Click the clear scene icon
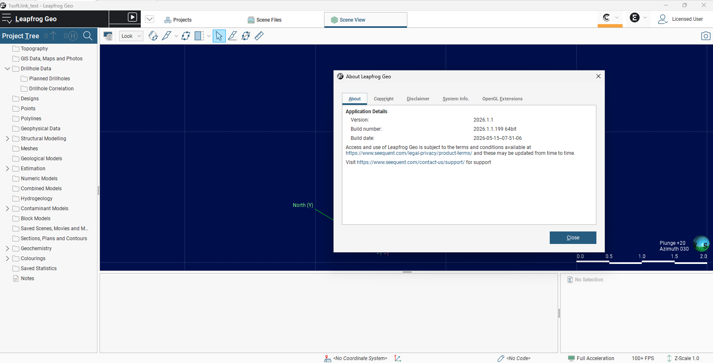The width and height of the screenshot is (713, 363). pyautogui.click(x=108, y=36)
